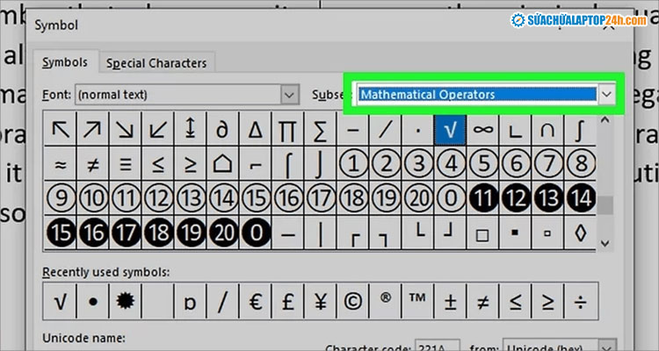This screenshot has width=659, height=351.
Task: Pick the copyright © sign in recent symbols
Action: point(353,302)
